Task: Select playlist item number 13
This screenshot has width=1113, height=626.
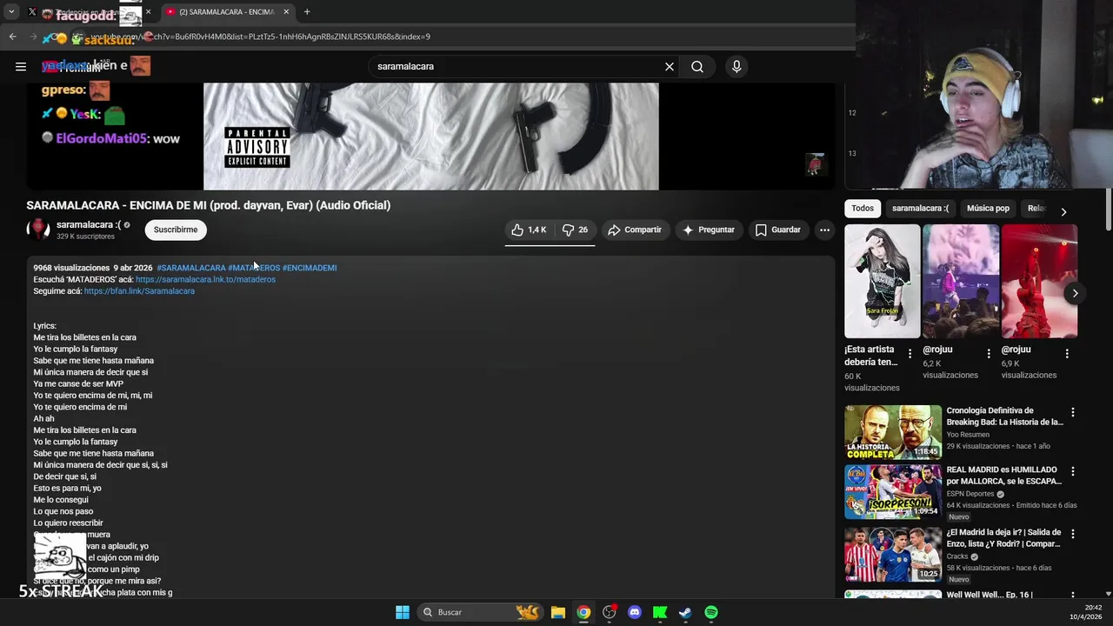Action: [852, 154]
